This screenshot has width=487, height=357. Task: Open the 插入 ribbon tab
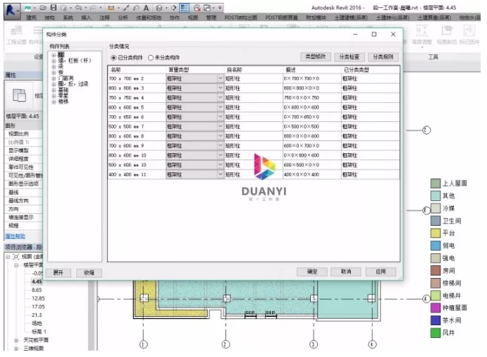tap(86, 18)
